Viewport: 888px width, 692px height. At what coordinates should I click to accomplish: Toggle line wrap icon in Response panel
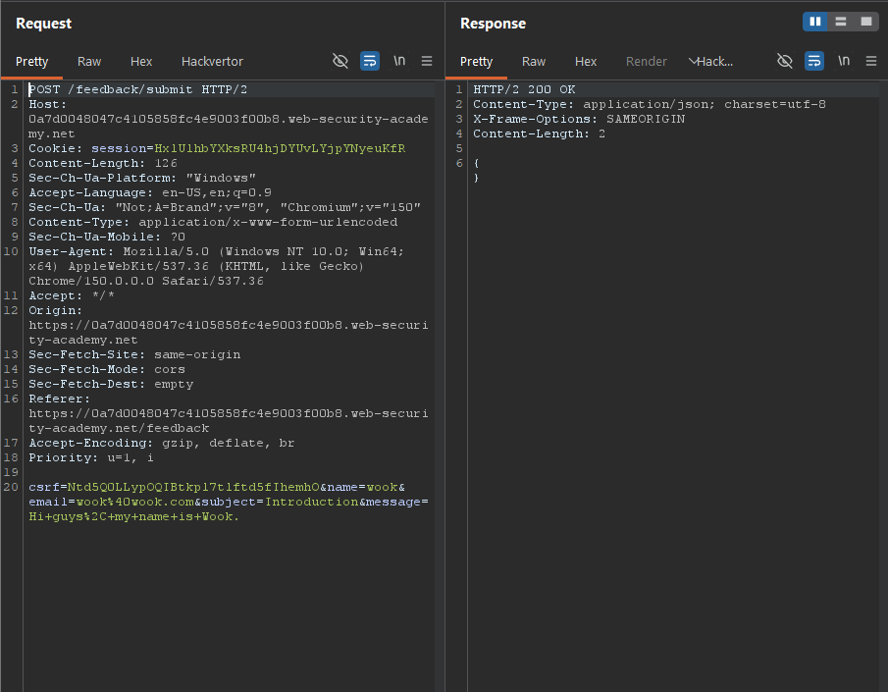pos(813,61)
